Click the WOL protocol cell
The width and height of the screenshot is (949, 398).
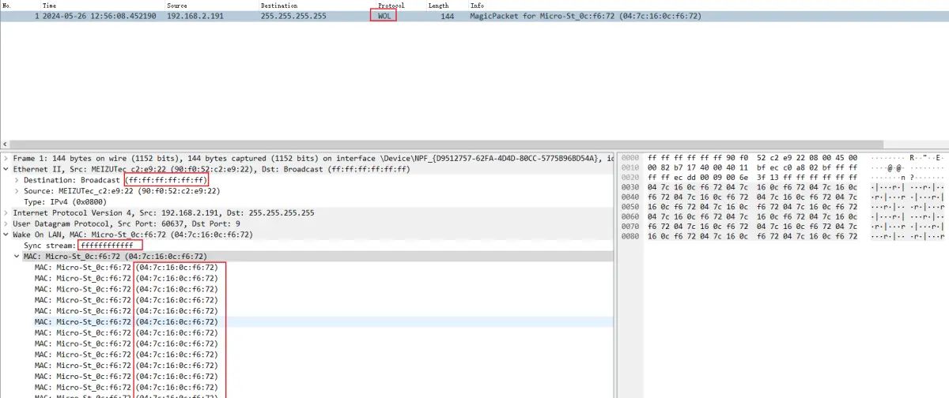point(384,17)
